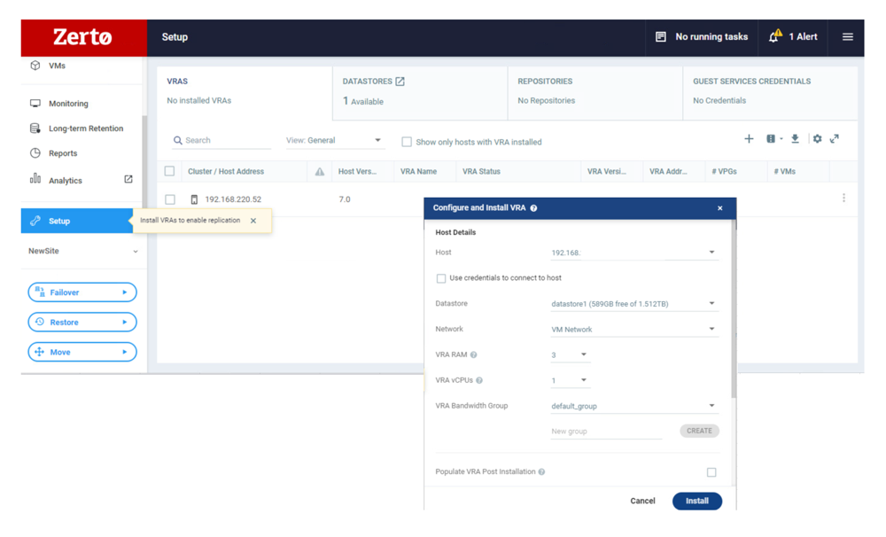Viewport: 886px width, 537px height.
Task: Open the Datastores external link icon
Action: 400,82
